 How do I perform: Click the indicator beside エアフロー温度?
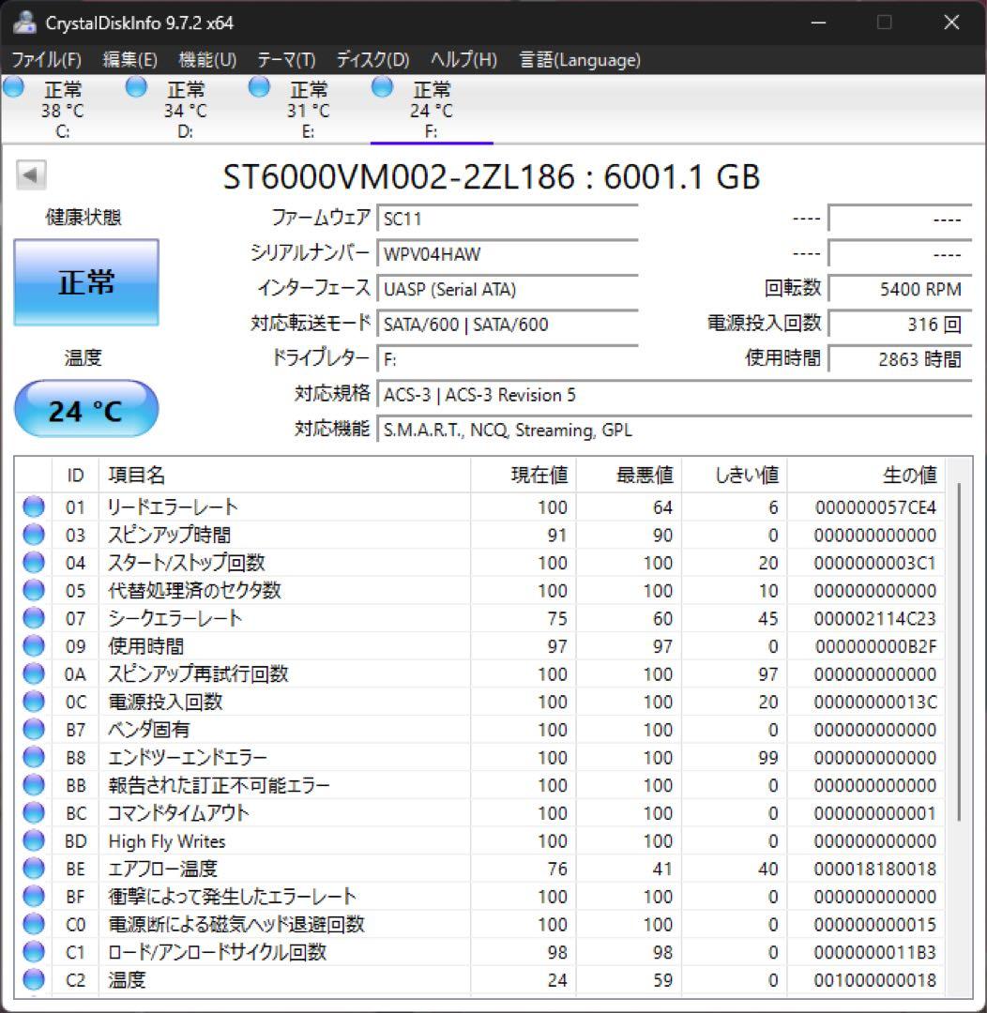33,869
